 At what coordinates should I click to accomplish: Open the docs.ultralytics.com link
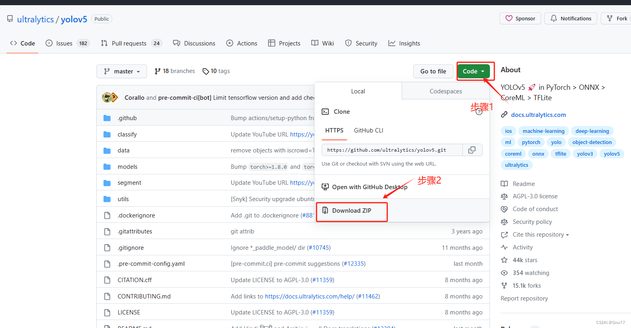pos(538,115)
